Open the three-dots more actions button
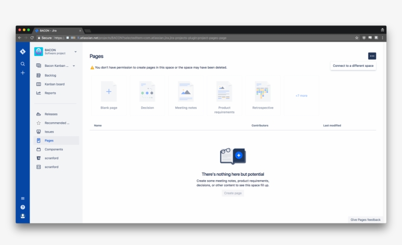This screenshot has height=245, width=402. pos(372,56)
